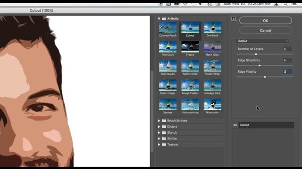Click the Number of Levels slider handle

pos(256,54)
